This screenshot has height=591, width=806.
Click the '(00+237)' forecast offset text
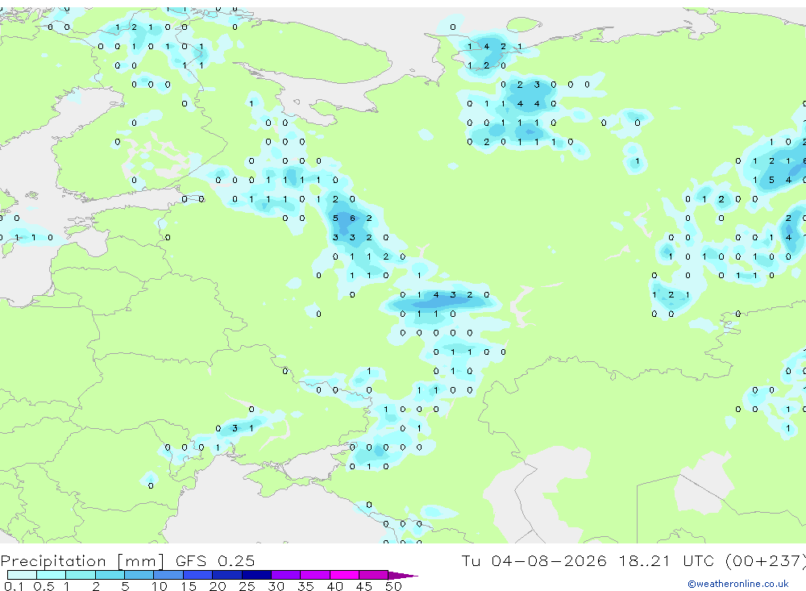766,560
